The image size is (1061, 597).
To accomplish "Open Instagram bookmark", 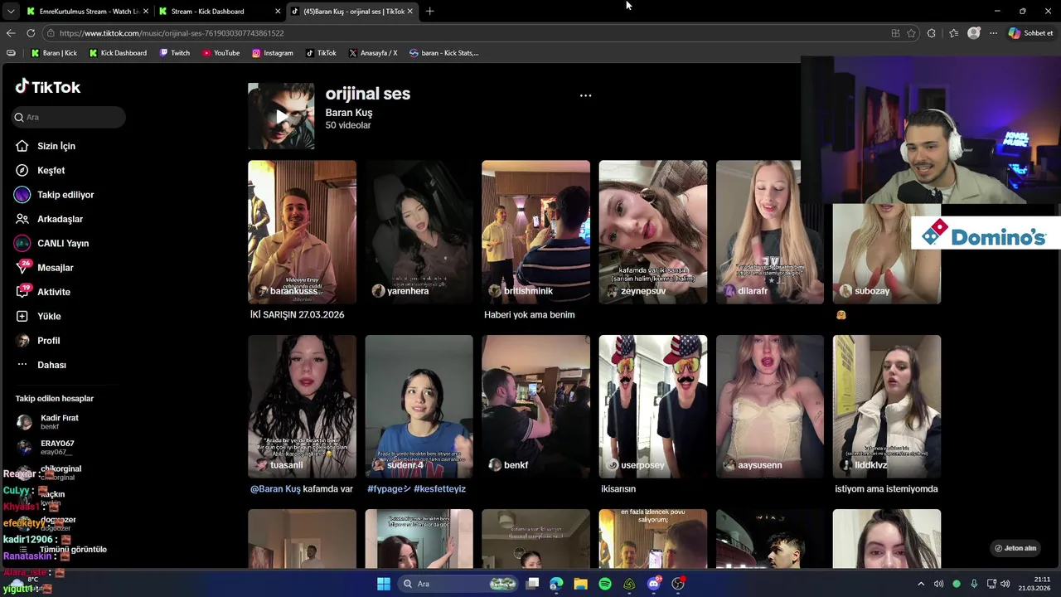I will tap(273, 53).
